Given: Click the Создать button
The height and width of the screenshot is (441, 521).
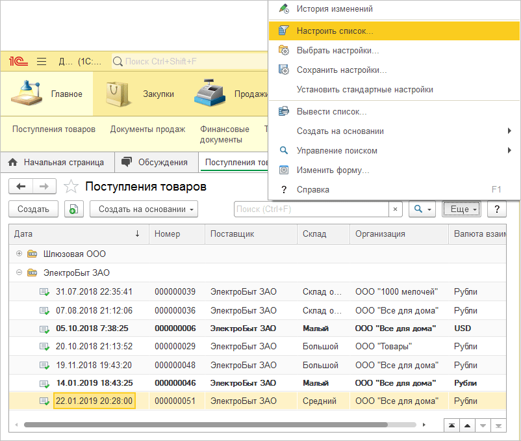Looking at the screenshot, I should tap(33, 209).
